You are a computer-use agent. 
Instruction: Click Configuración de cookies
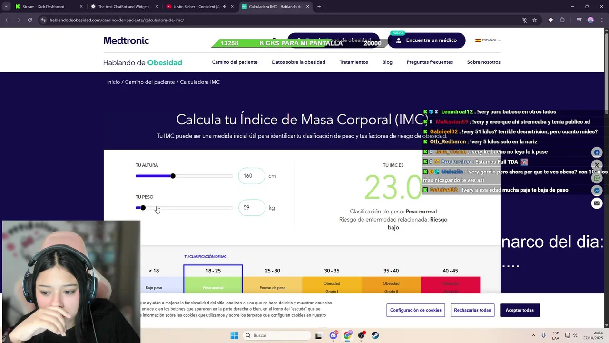(x=416, y=310)
